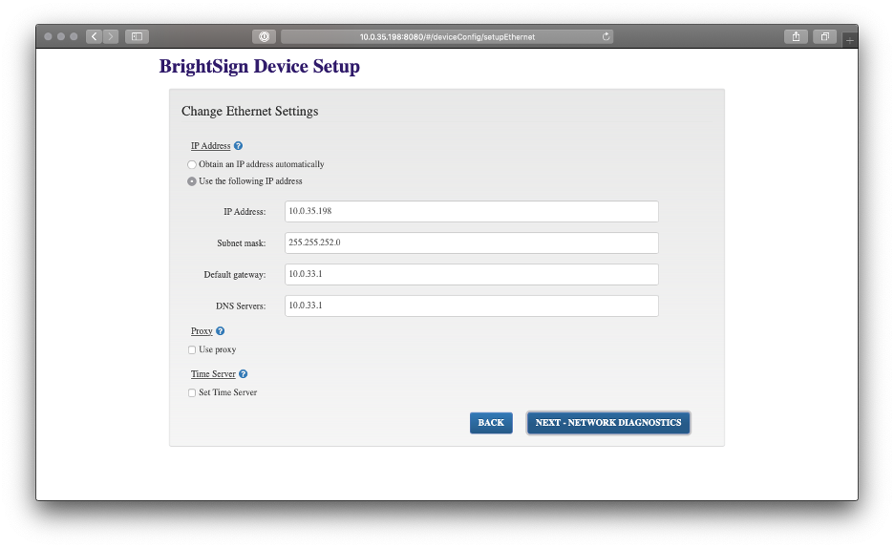
Task: Open the IP Address help icon
Action: tap(239, 146)
